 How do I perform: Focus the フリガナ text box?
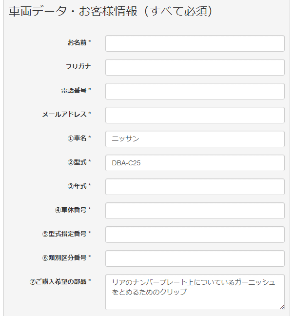tap(195, 67)
